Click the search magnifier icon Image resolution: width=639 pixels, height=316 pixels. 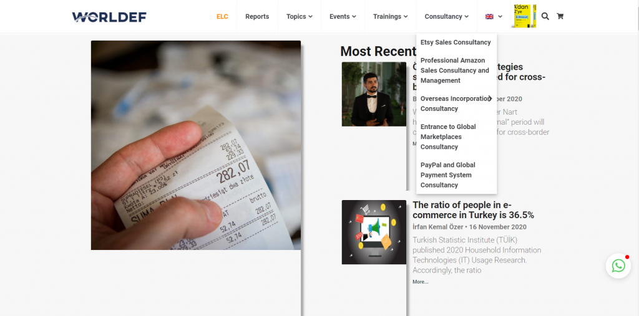tap(545, 16)
